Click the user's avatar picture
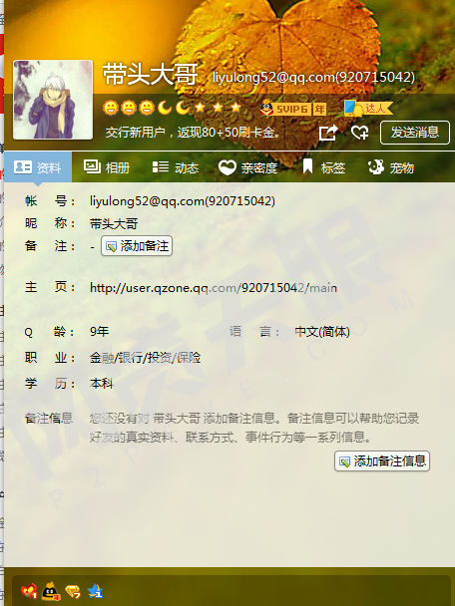The image size is (455, 606). pos(53,100)
